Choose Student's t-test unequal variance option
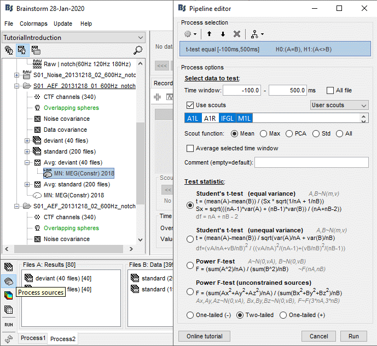Image resolution: width=377 pixels, height=346 pixels. [x=190, y=238]
